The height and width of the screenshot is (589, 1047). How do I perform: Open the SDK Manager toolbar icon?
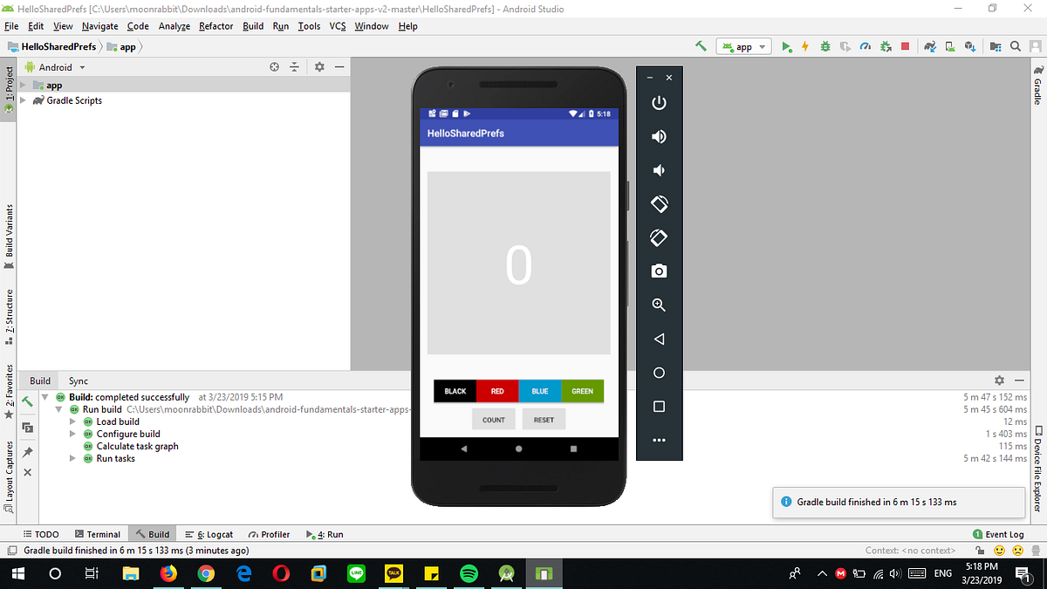(x=970, y=46)
